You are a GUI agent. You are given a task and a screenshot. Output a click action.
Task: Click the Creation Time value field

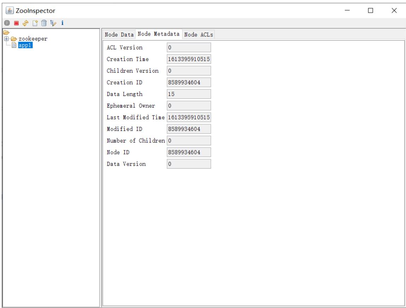click(189, 59)
